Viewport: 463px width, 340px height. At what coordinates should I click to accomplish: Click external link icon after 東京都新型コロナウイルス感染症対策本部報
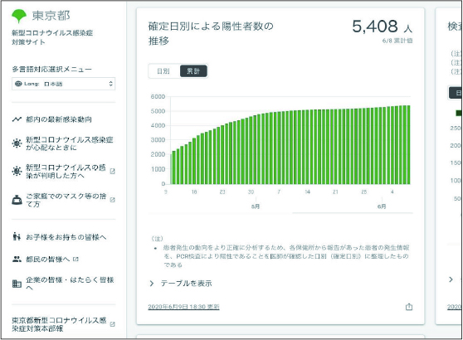tap(112, 324)
